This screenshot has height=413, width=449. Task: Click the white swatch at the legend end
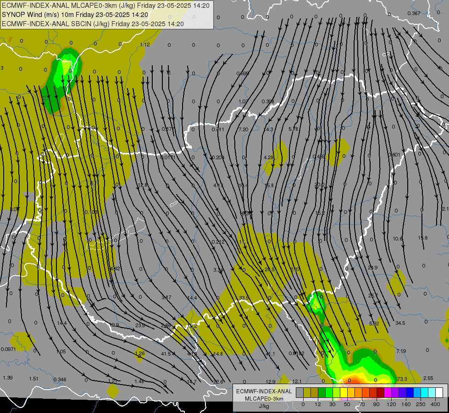pyautogui.click(x=439, y=393)
